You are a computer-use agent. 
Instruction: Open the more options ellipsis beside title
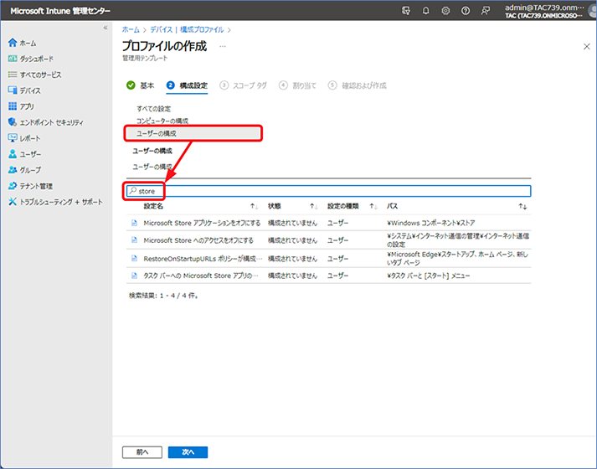pos(223,46)
